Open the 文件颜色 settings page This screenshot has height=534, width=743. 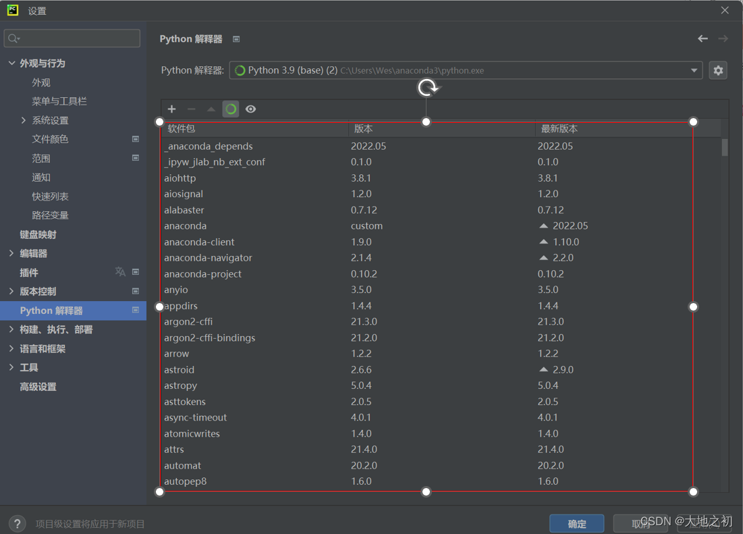pos(50,139)
